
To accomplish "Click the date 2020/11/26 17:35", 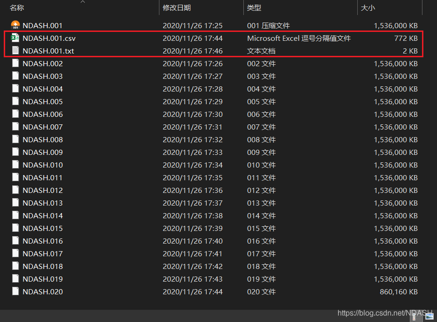I will click(193, 178).
